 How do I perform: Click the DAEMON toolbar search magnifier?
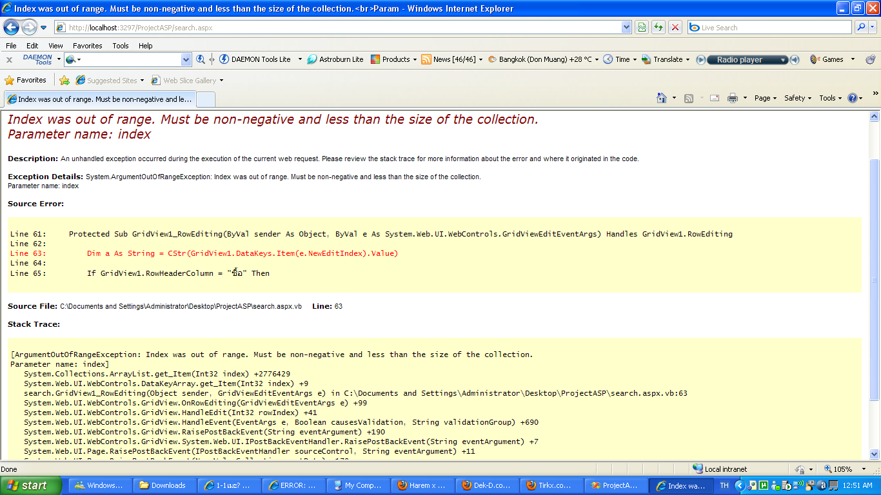click(x=201, y=59)
